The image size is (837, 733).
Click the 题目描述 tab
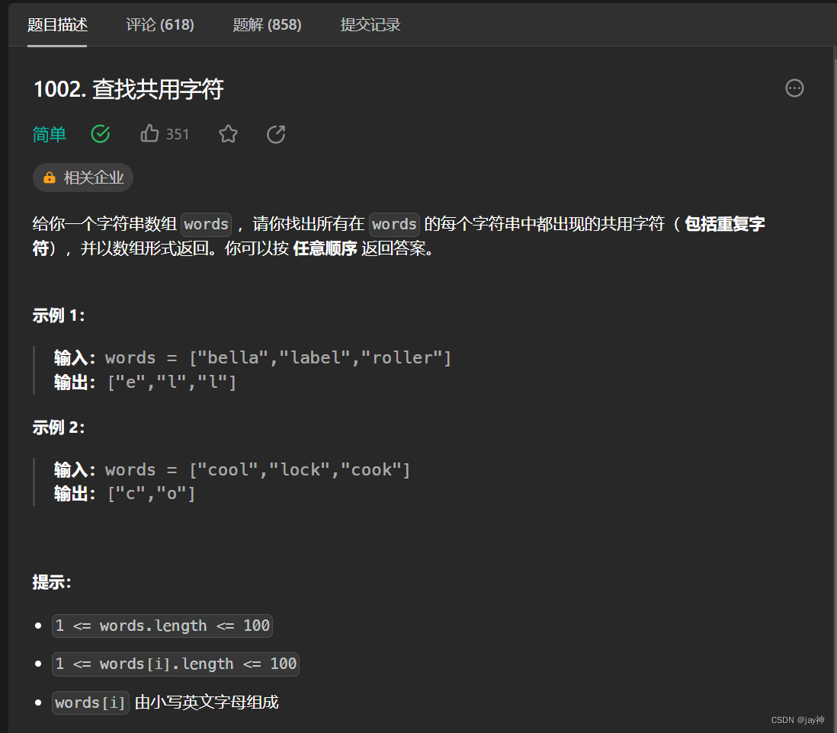pos(57,24)
